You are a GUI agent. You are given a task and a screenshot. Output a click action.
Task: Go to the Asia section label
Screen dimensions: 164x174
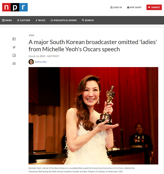(x=31, y=35)
